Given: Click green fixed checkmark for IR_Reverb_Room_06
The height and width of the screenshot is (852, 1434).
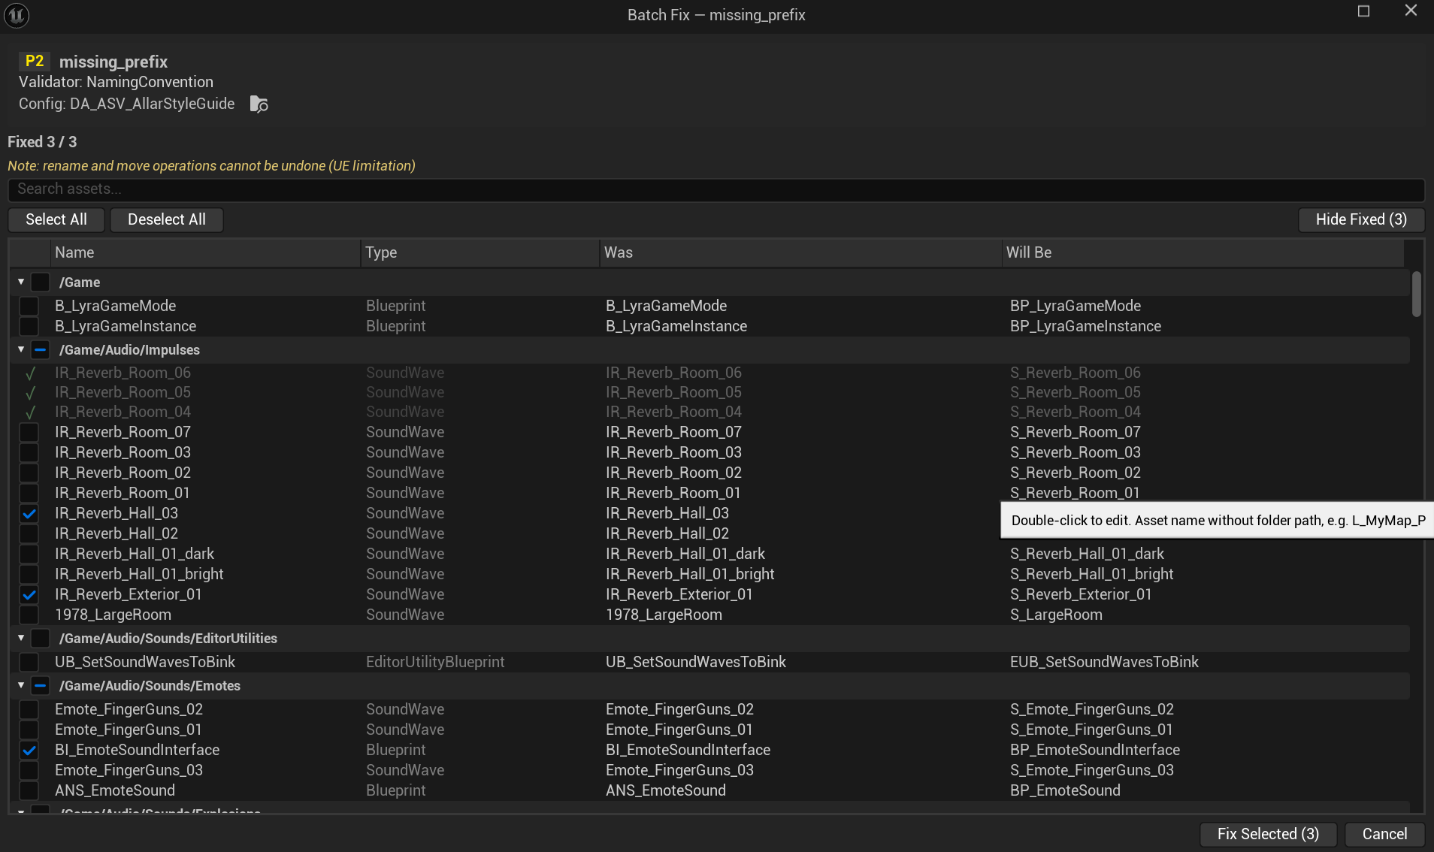Looking at the screenshot, I should [30, 373].
